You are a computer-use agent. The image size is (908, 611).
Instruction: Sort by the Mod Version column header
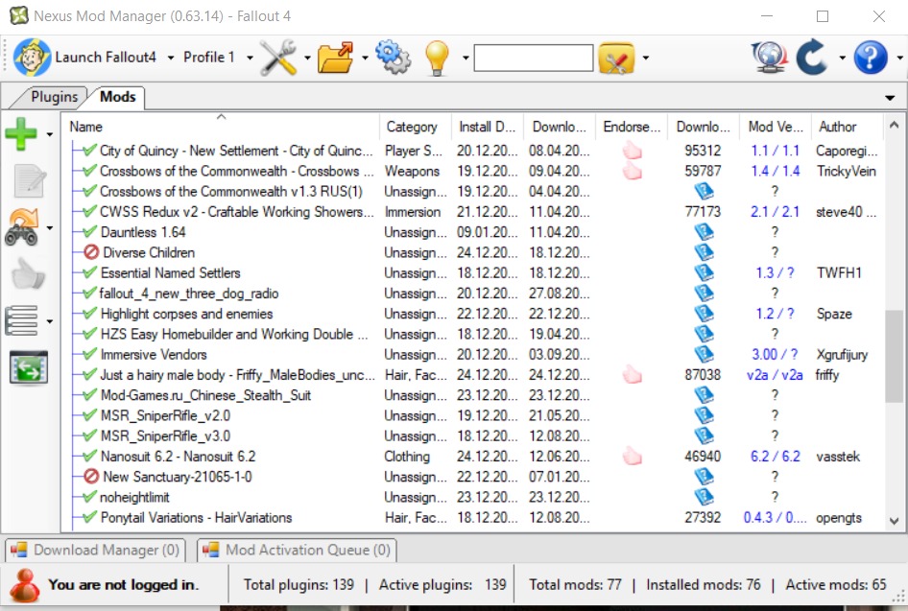point(775,127)
